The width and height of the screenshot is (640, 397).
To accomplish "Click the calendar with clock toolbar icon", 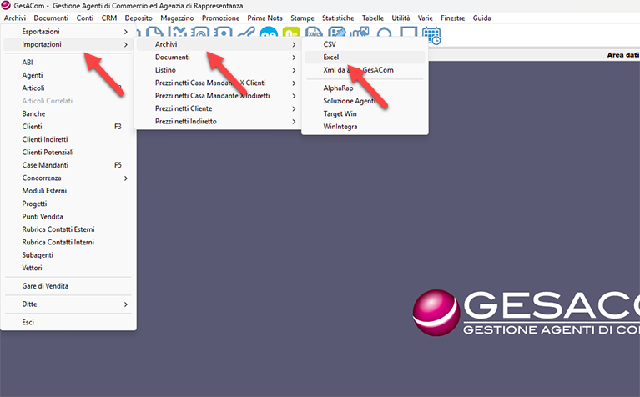I will 431,35.
